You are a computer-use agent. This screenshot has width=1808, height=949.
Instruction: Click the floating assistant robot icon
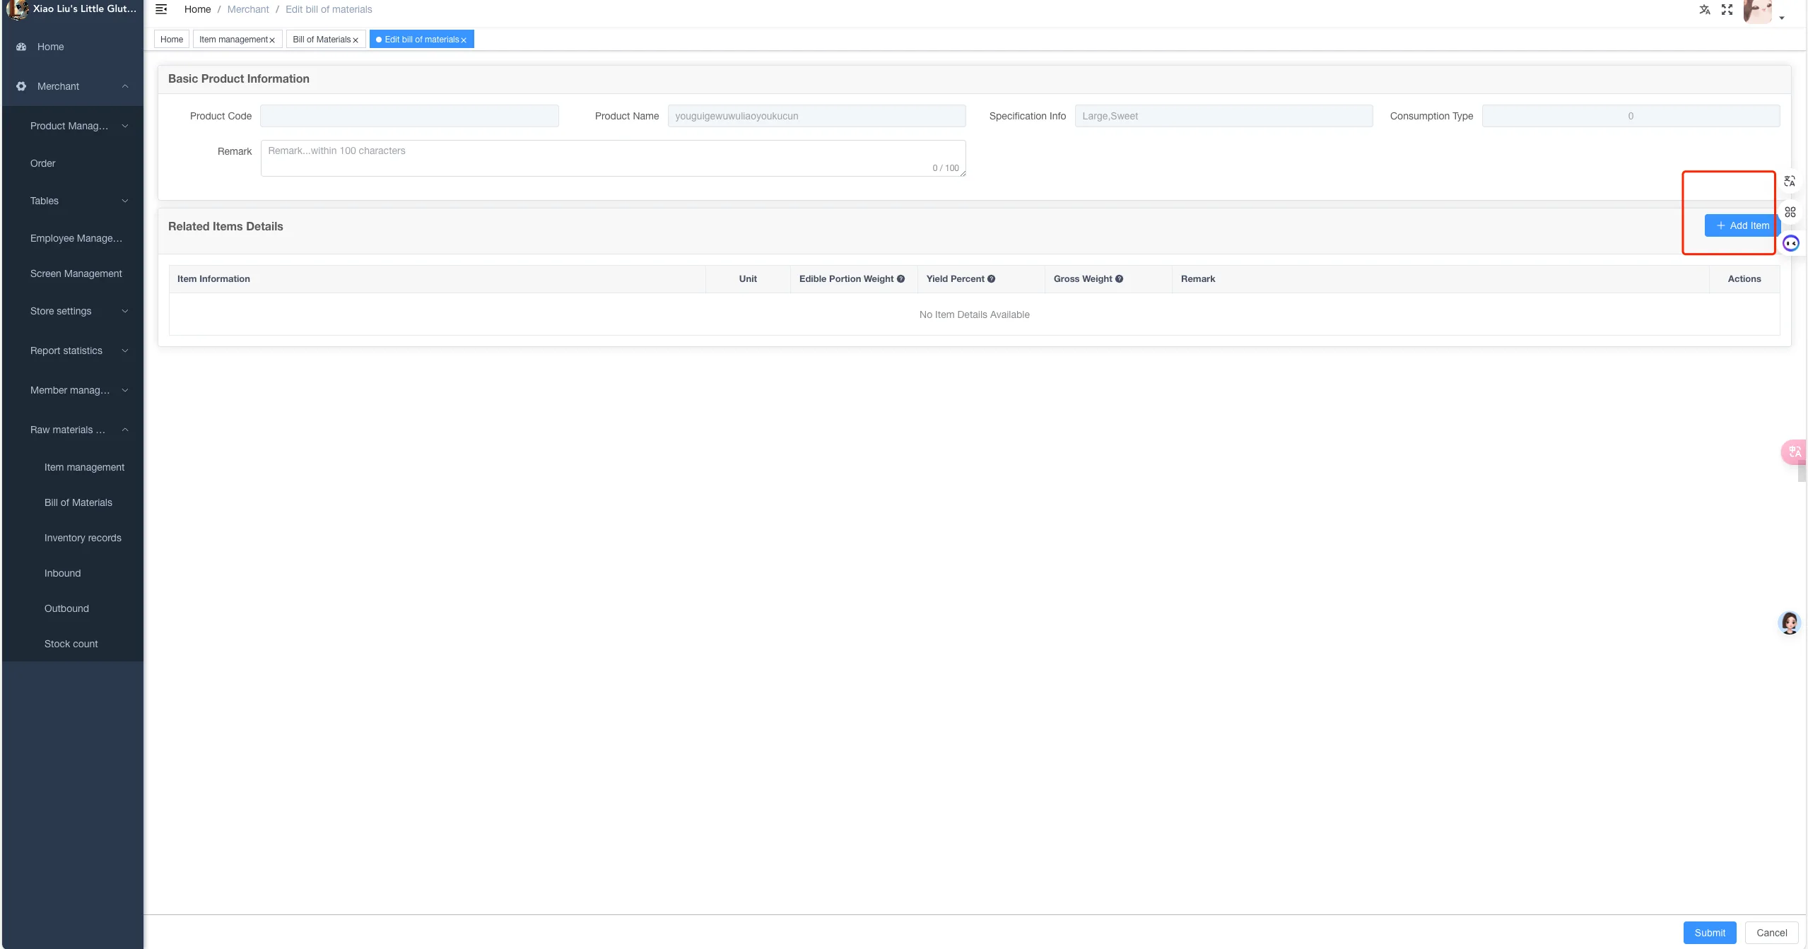click(1791, 244)
